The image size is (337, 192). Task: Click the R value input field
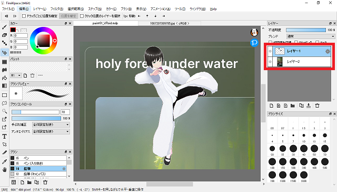click(21, 35)
